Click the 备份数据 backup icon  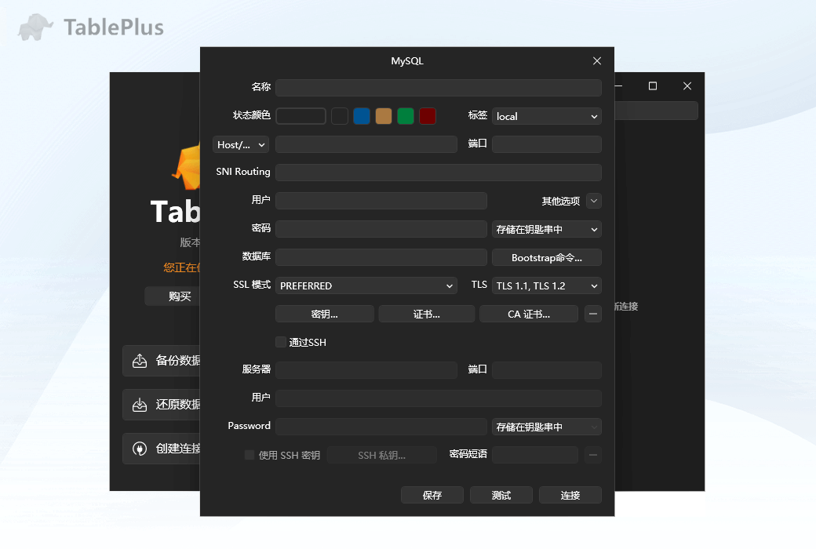141,361
